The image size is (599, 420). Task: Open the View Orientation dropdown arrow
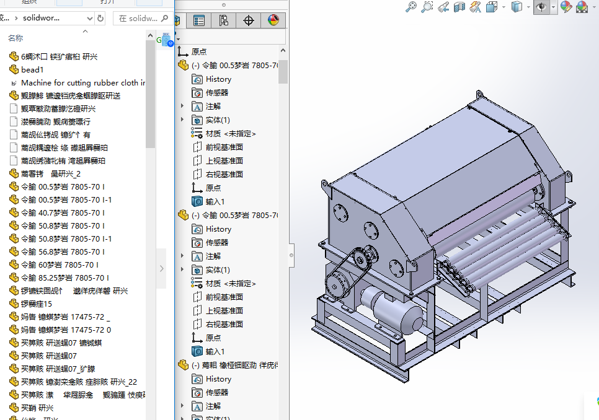(x=504, y=7)
